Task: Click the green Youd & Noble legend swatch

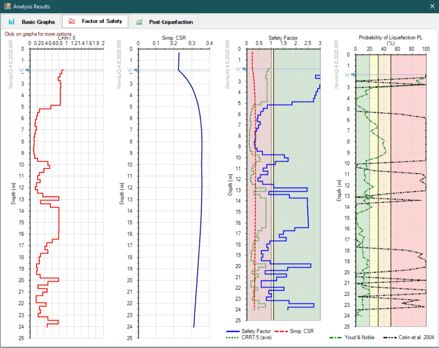Action: 335,338
